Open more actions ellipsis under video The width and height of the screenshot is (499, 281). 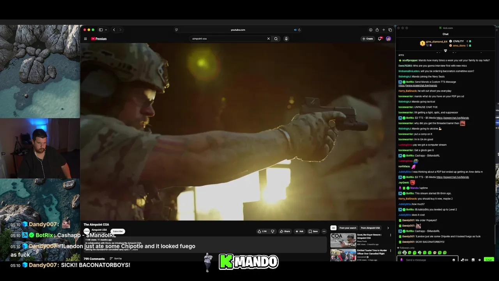tap(324, 231)
